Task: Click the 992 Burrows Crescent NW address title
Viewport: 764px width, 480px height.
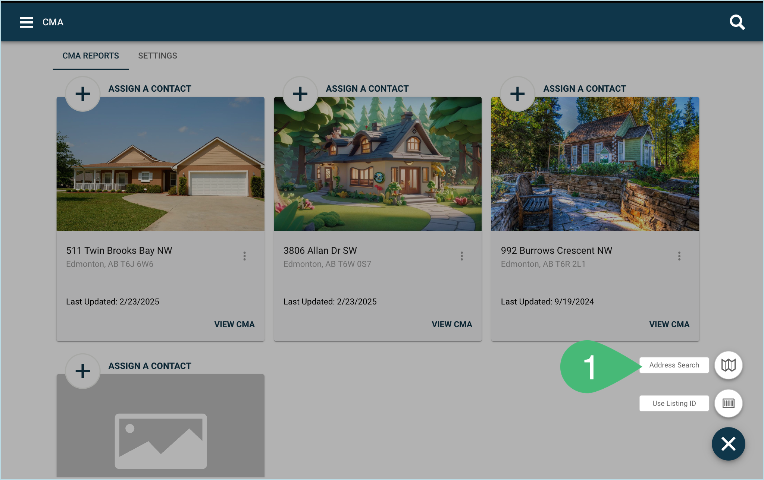Action: point(557,250)
